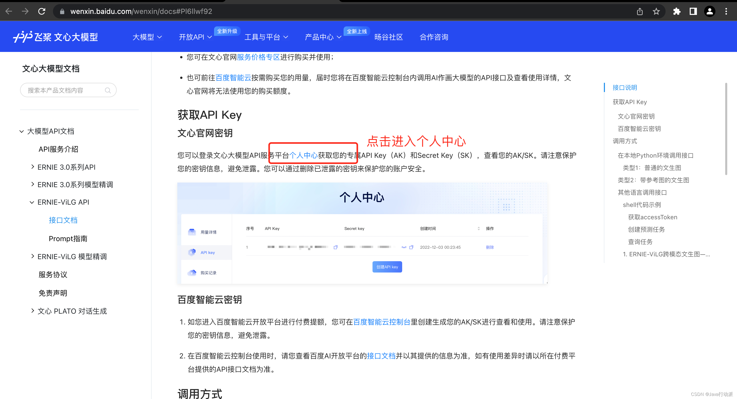Open the browser profile avatar
This screenshot has height=399, width=737.
[x=710, y=12]
